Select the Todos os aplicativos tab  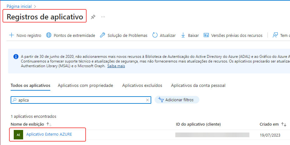(31, 85)
